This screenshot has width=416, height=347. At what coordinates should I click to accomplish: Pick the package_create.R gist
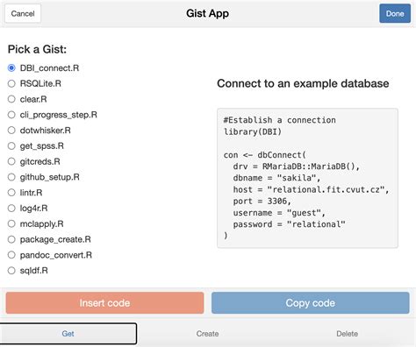11,239
